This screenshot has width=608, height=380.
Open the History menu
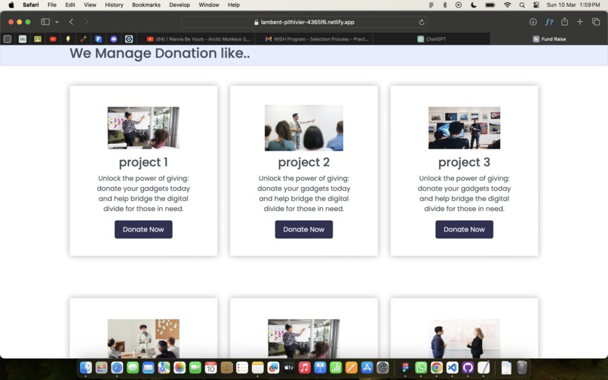click(114, 5)
